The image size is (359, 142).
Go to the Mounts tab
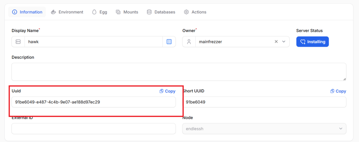point(127,12)
